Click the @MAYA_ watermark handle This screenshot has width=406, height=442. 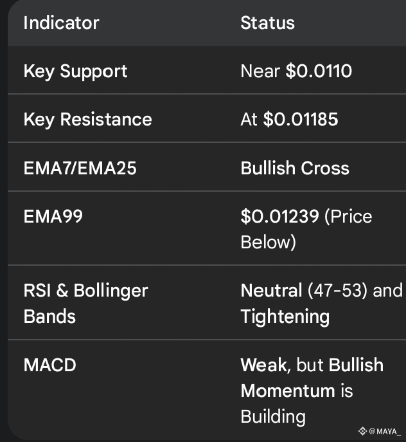tap(384, 431)
